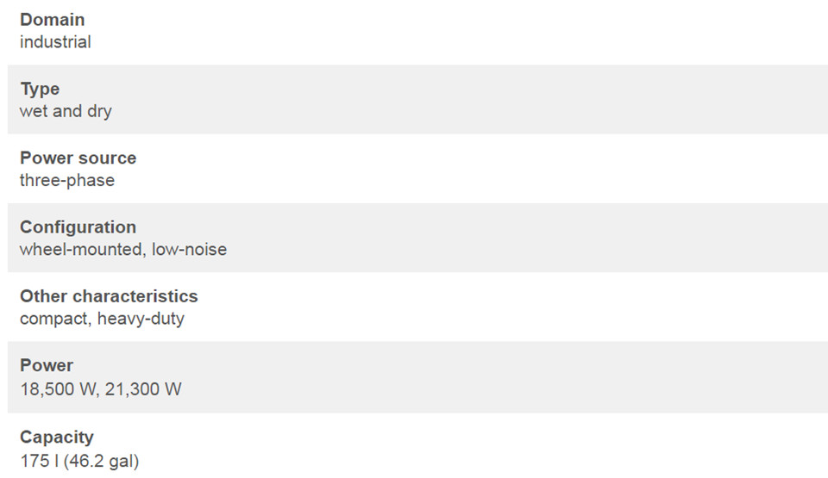This screenshot has width=828, height=478.
Task: Click the Capacity heading
Action: point(57,438)
